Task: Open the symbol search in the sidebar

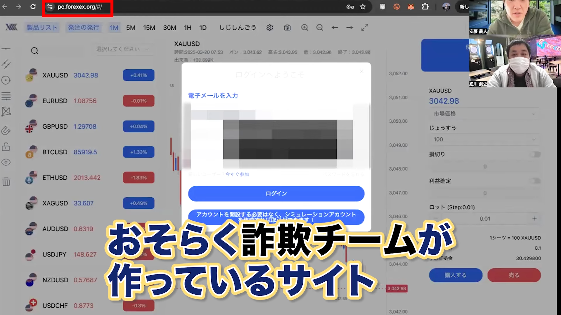Action: [x=34, y=51]
